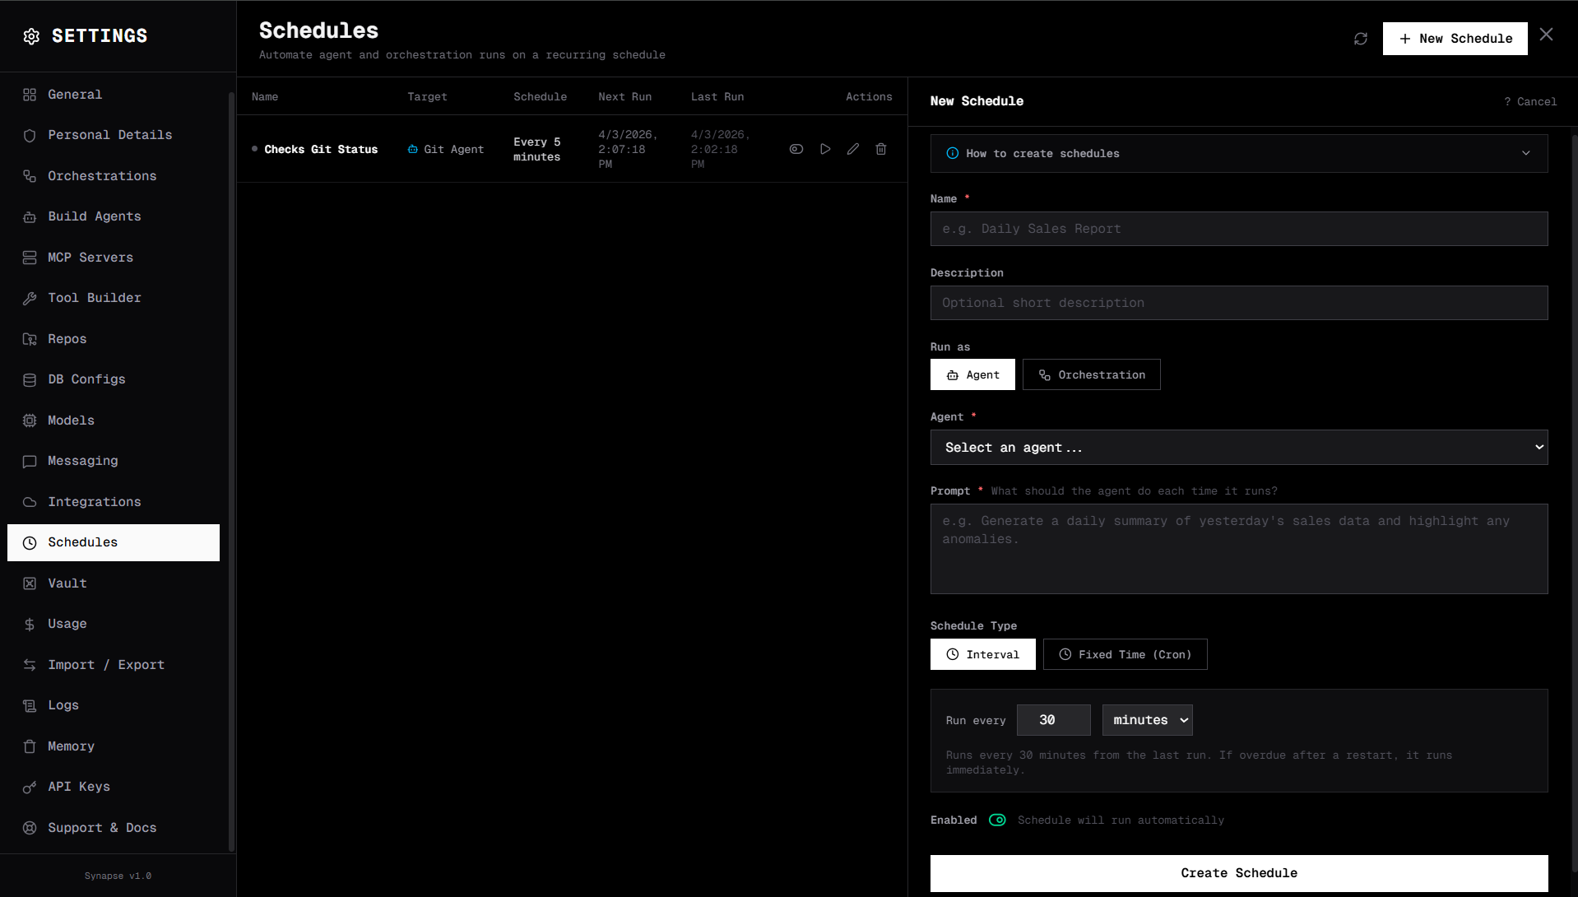The width and height of the screenshot is (1578, 897).
Task: Open MCP Servers section
Action: tap(114, 258)
